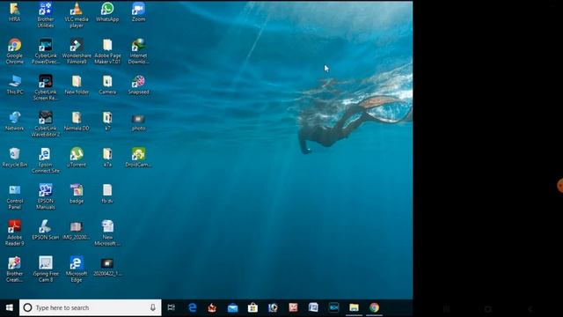Select Epson Connect Site shortcut
Viewport: 563px width, 317px height.
point(46,160)
